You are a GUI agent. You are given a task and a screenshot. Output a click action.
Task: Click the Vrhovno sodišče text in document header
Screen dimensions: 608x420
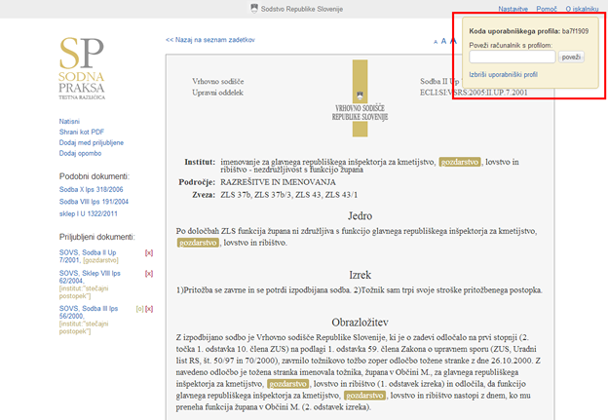(218, 81)
